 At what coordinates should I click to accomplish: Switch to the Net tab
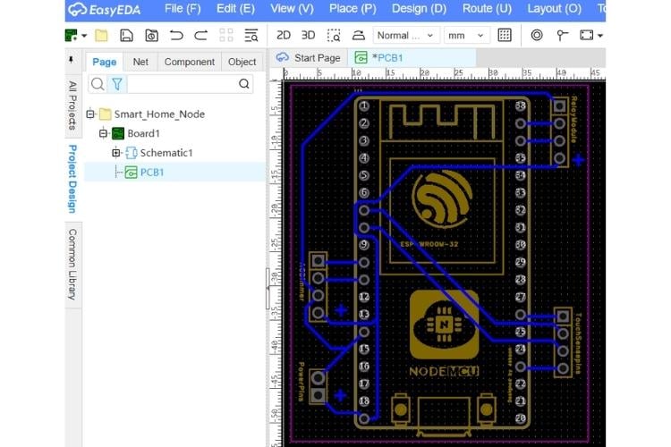point(140,62)
